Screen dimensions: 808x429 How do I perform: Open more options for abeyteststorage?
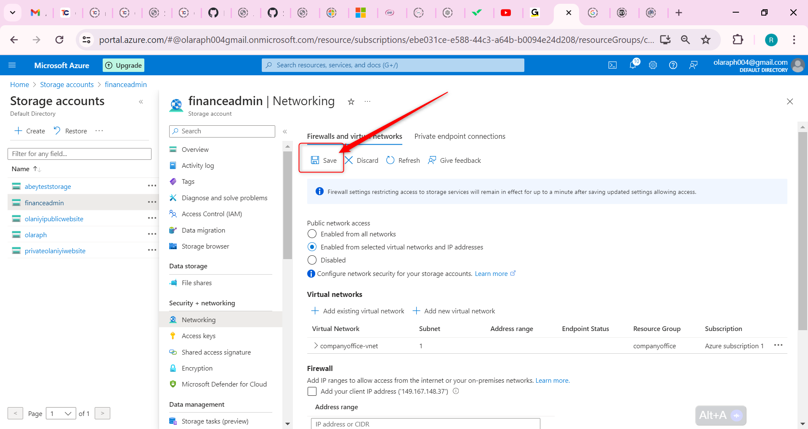tap(152, 186)
